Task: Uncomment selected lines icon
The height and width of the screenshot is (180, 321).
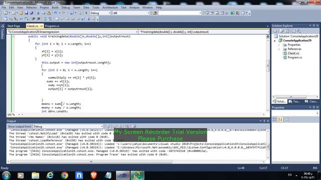Action: [50, 19]
